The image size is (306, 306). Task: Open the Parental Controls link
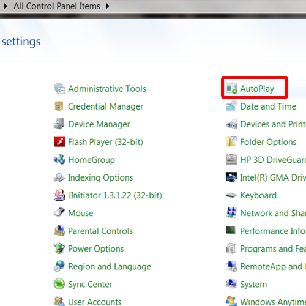[x=100, y=231]
